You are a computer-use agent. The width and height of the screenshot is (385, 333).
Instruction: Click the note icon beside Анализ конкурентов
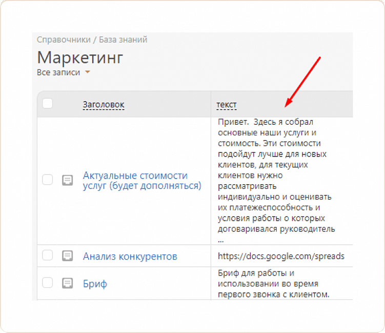(67, 256)
